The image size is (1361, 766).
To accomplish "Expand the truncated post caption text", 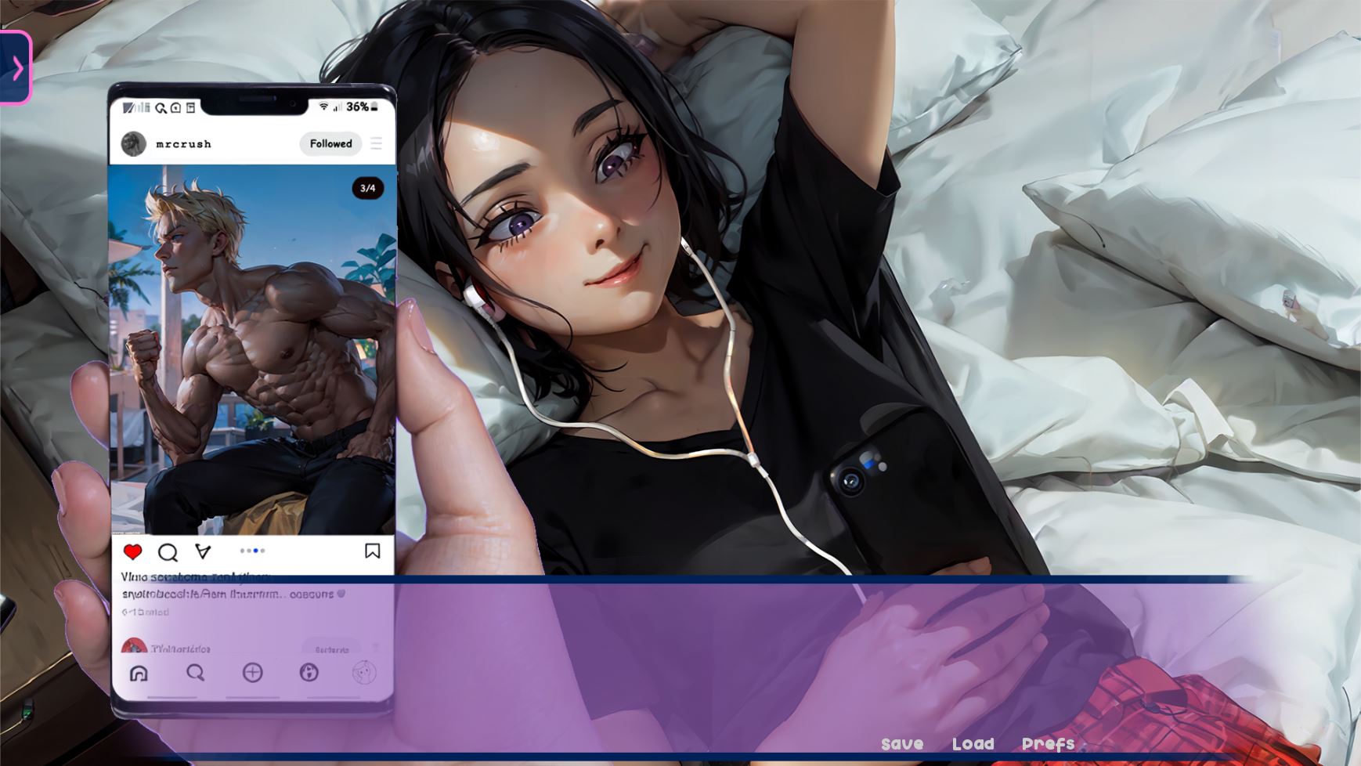I will coord(312,594).
